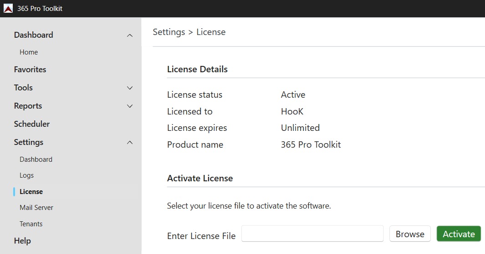Click the 'License Details' heading
The width and height of the screenshot is (485, 254).
(x=197, y=69)
